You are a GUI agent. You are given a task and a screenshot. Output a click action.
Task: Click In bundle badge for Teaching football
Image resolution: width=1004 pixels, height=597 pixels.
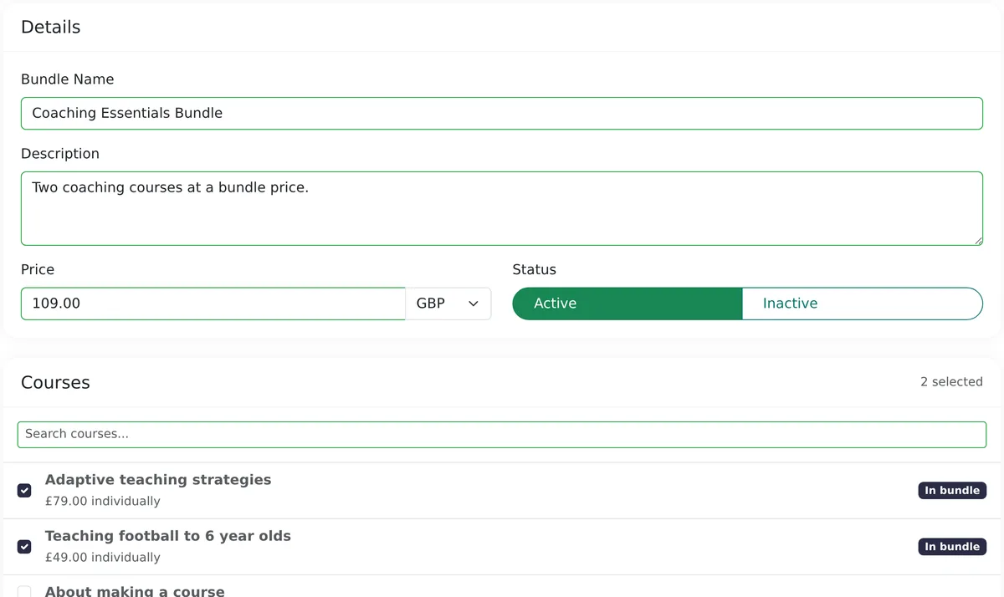[x=952, y=547]
